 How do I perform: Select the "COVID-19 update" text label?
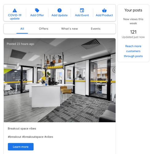pyautogui.click(x=15, y=17)
